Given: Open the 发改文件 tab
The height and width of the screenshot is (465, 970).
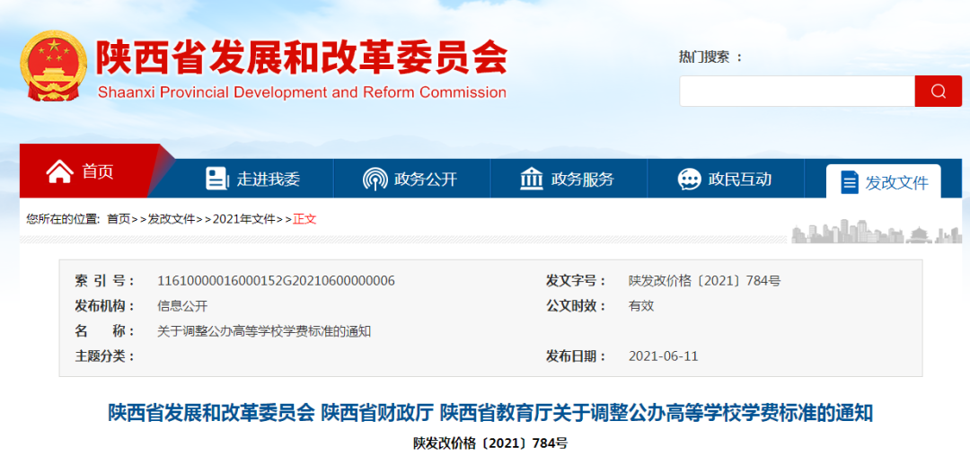Looking at the screenshot, I should (x=896, y=182).
